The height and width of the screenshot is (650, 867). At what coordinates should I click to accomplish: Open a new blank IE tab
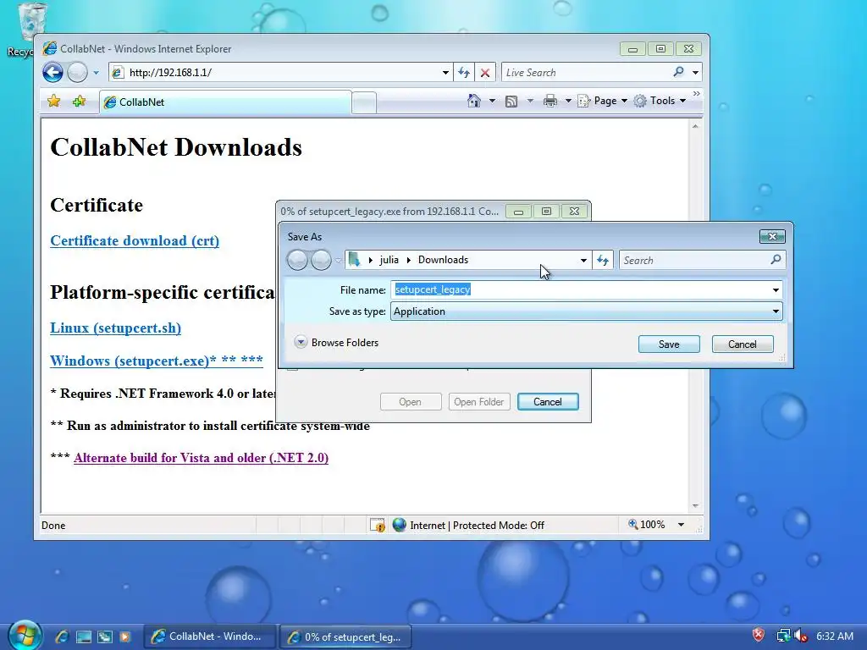tap(364, 102)
